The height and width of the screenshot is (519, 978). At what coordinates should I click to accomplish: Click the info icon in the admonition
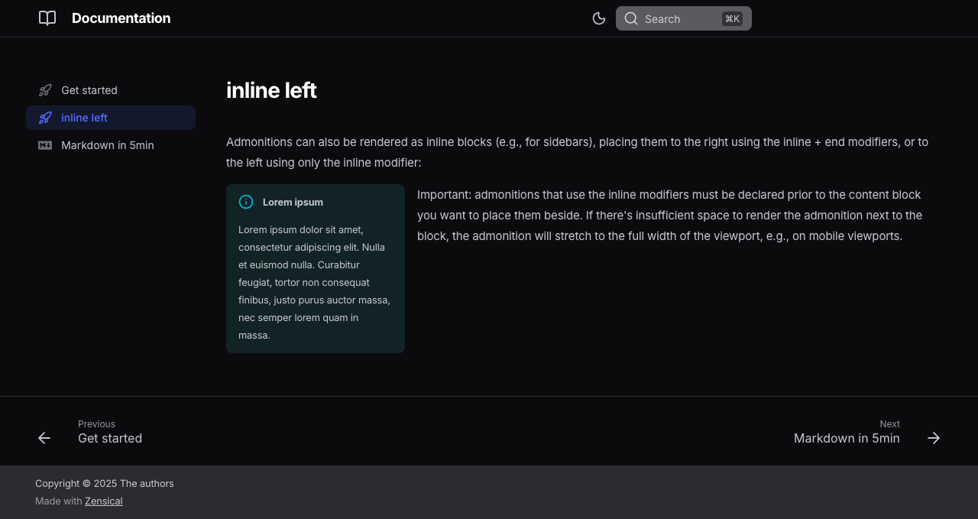pyautogui.click(x=246, y=202)
